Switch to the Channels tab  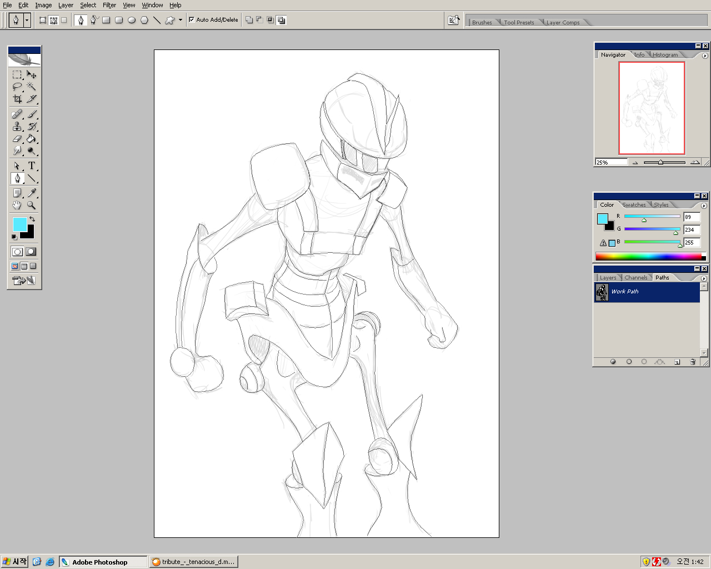635,278
